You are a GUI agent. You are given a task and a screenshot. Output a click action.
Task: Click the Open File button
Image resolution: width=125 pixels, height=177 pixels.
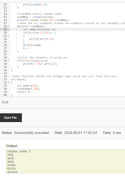11,118
